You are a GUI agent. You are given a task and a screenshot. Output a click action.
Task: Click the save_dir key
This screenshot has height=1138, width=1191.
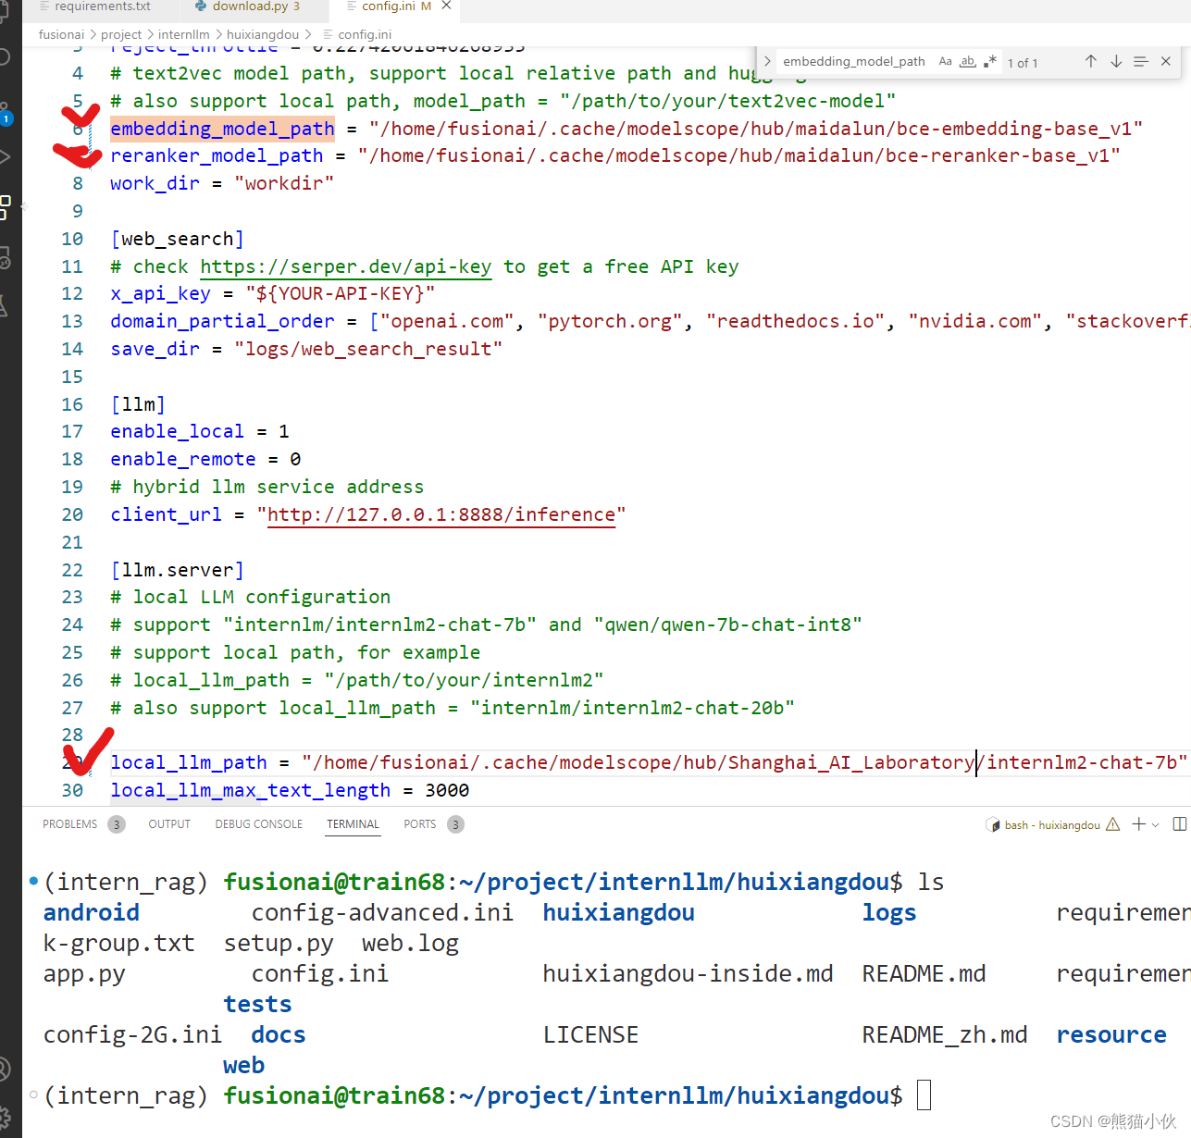(x=155, y=349)
